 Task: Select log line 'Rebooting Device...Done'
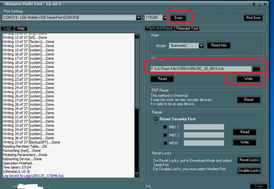point(22,159)
